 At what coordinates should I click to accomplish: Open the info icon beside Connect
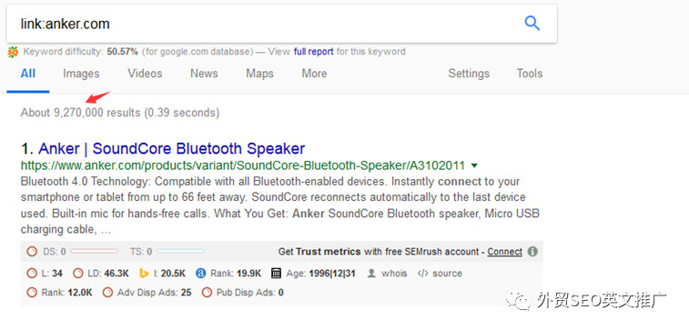[x=532, y=252]
